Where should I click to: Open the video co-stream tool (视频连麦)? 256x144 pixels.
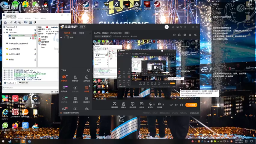pyautogui.click(x=64, y=89)
